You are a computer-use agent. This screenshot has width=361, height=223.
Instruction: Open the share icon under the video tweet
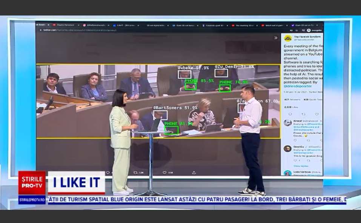pos(193,172)
